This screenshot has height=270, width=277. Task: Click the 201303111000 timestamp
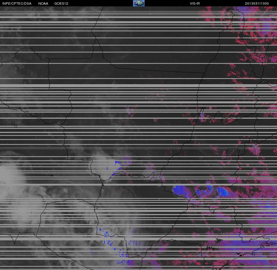click(x=257, y=3)
